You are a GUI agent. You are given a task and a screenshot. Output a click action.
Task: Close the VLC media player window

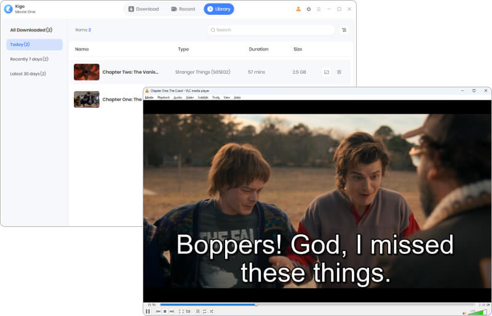click(486, 91)
